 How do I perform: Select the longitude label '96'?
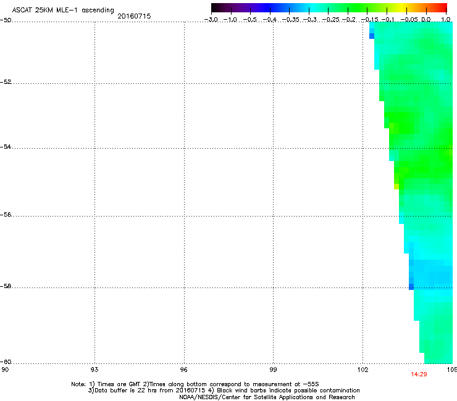pyautogui.click(x=184, y=370)
